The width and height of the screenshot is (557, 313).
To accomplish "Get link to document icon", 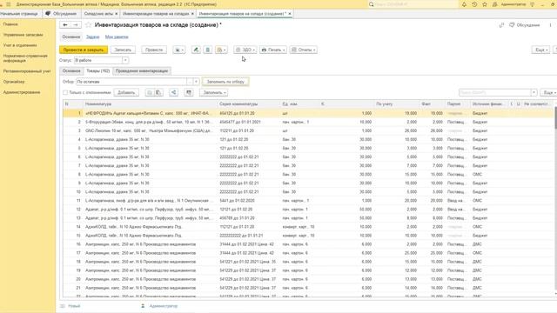I will pos(501,25).
